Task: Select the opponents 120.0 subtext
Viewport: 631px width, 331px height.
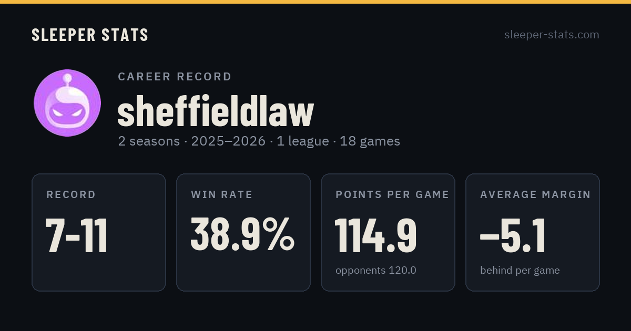Action: pos(376,271)
